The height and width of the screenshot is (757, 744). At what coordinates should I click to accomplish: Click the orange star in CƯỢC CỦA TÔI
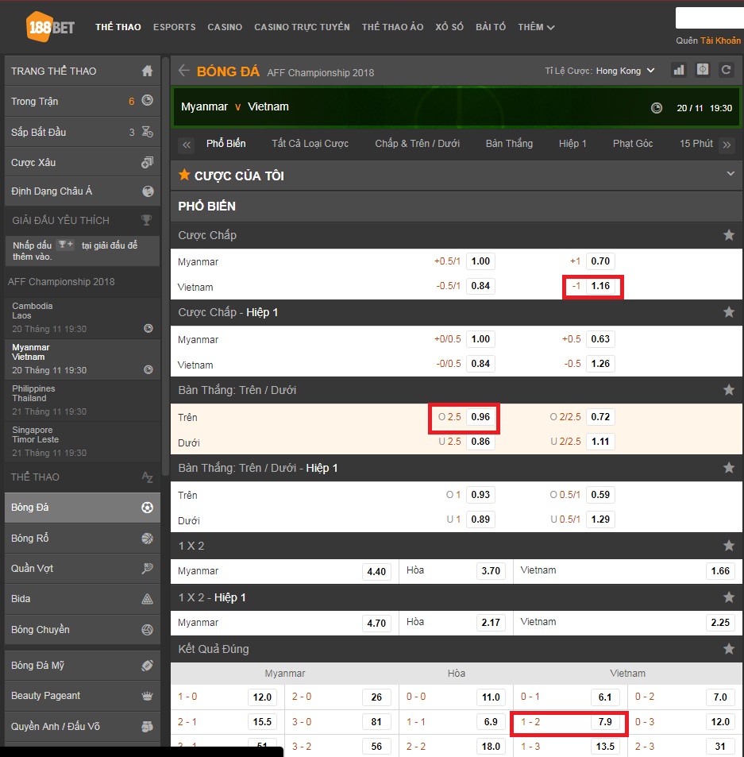(x=184, y=175)
